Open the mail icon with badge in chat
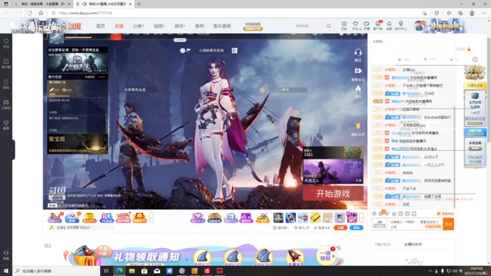 pos(381,213)
